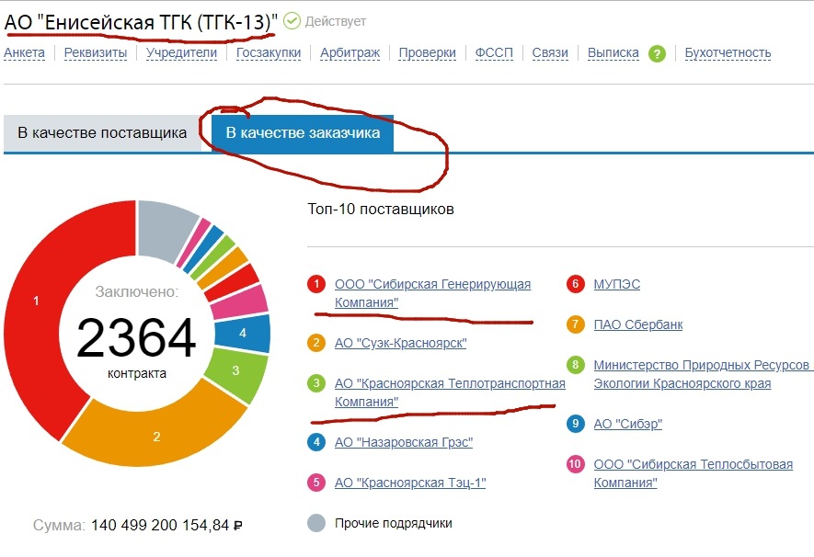Click the 2364 contracts count in chart
The image size is (814, 557).
coord(136,337)
